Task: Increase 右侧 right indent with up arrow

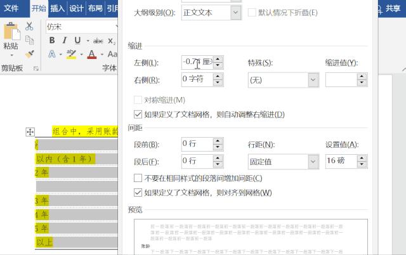Action: click(218, 76)
